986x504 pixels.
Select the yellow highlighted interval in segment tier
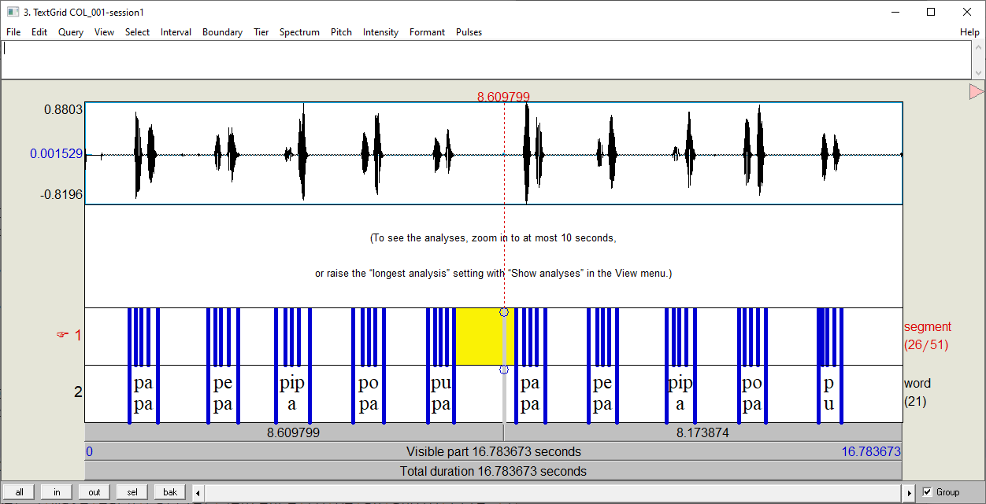[479, 337]
